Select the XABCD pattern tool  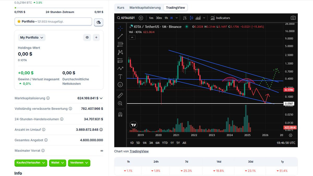120,52
